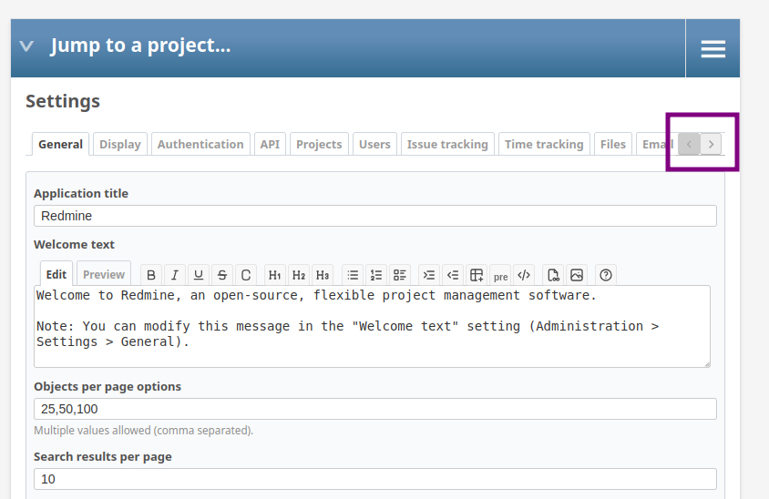Apply Italic formatting in toolbar
This screenshot has height=499, width=769.
click(175, 275)
